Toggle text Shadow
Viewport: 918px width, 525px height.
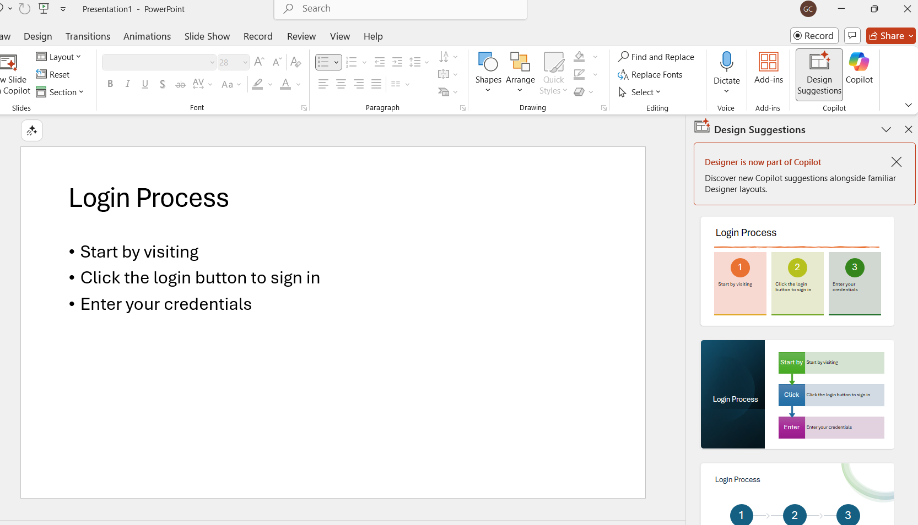point(163,84)
